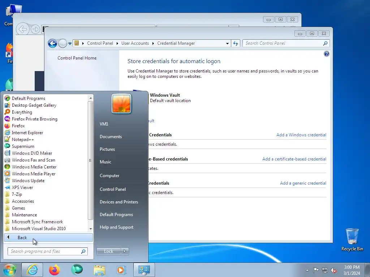This screenshot has height=277, width=370.
Task: Click Add a generic credential
Action: [x=303, y=183]
